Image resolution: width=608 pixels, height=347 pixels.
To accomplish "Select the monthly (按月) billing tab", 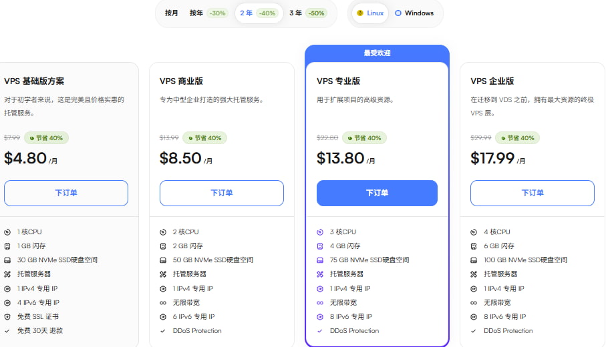I will pos(172,13).
